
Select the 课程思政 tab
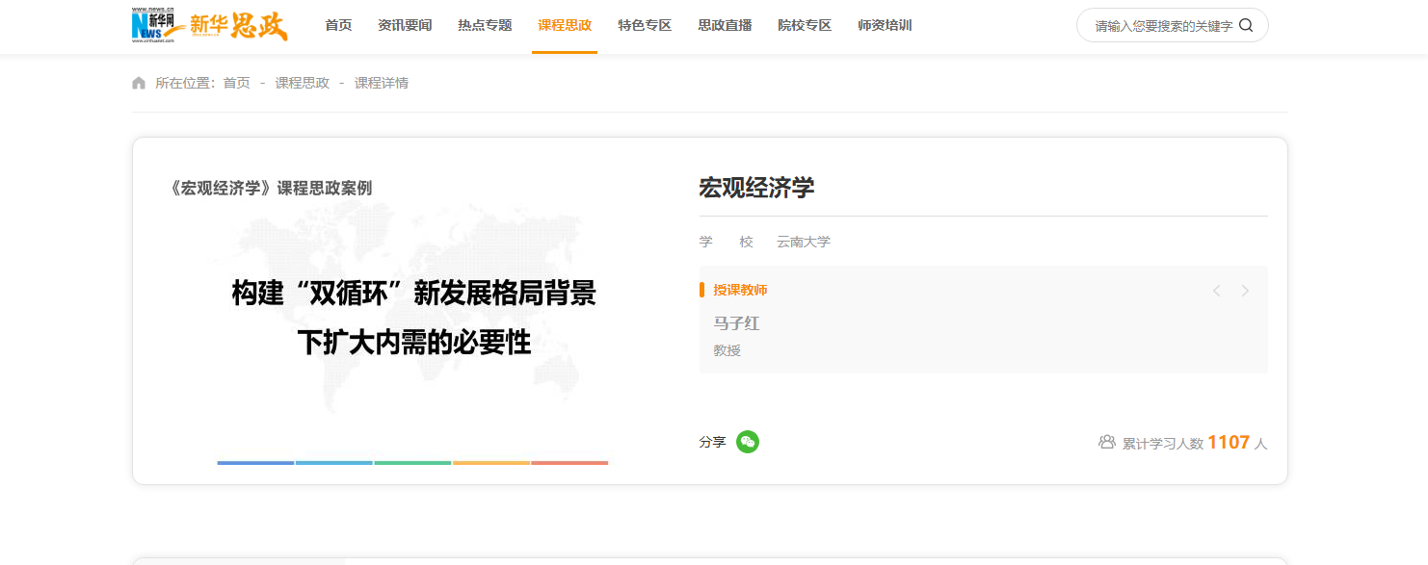click(x=565, y=26)
